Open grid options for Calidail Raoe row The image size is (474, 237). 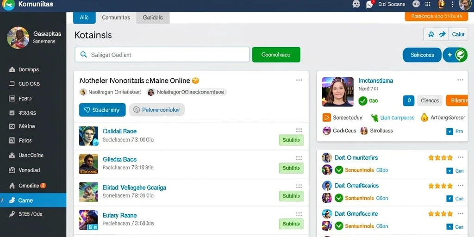click(299, 130)
